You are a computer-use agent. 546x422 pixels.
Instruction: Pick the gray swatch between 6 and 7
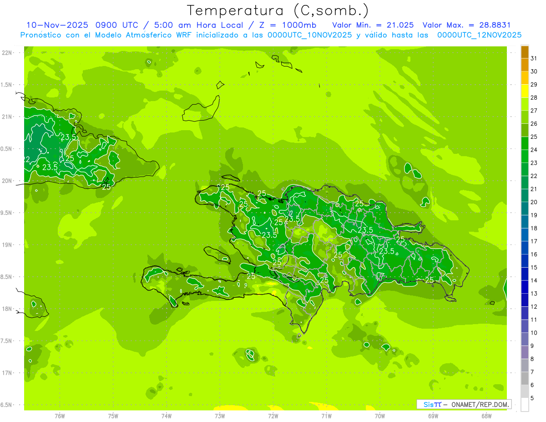click(x=525, y=379)
